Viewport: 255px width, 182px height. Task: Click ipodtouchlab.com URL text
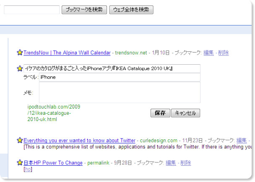54,113
